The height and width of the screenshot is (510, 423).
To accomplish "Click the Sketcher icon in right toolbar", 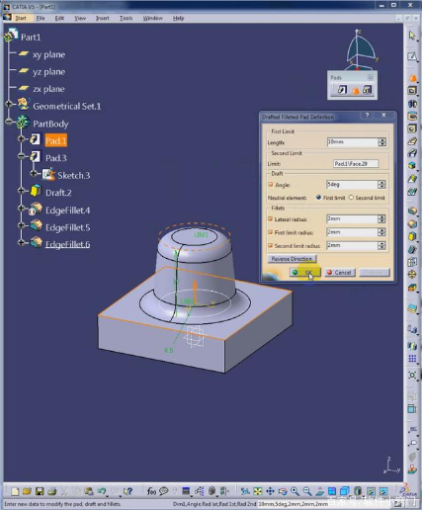I will point(412,56).
